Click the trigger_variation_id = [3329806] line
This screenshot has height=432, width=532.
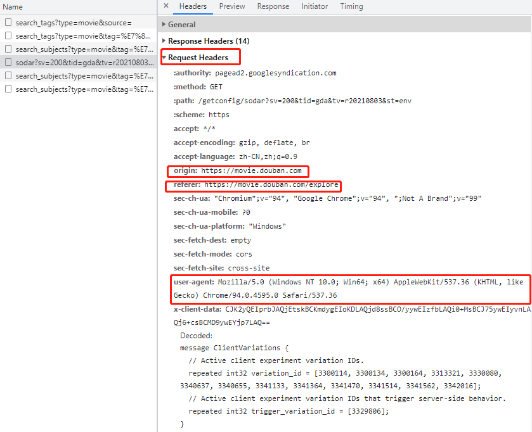(x=289, y=411)
